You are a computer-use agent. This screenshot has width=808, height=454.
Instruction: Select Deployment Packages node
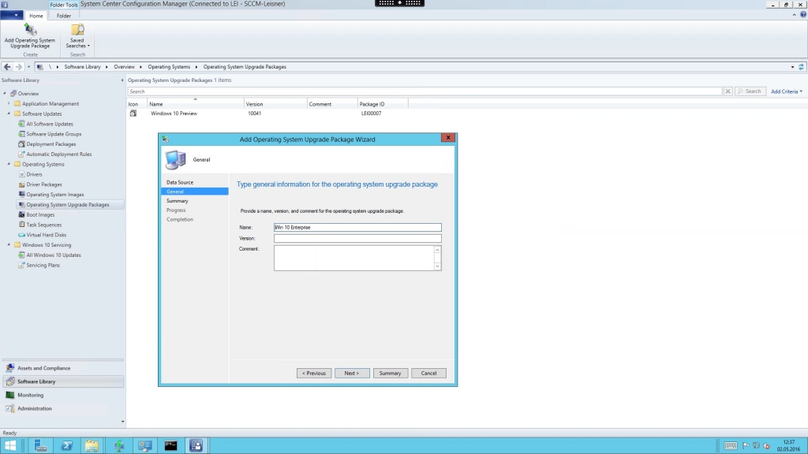click(51, 144)
